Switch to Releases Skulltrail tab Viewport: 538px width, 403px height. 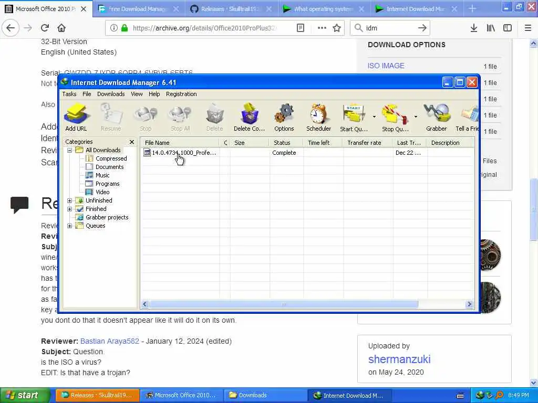coord(232,9)
